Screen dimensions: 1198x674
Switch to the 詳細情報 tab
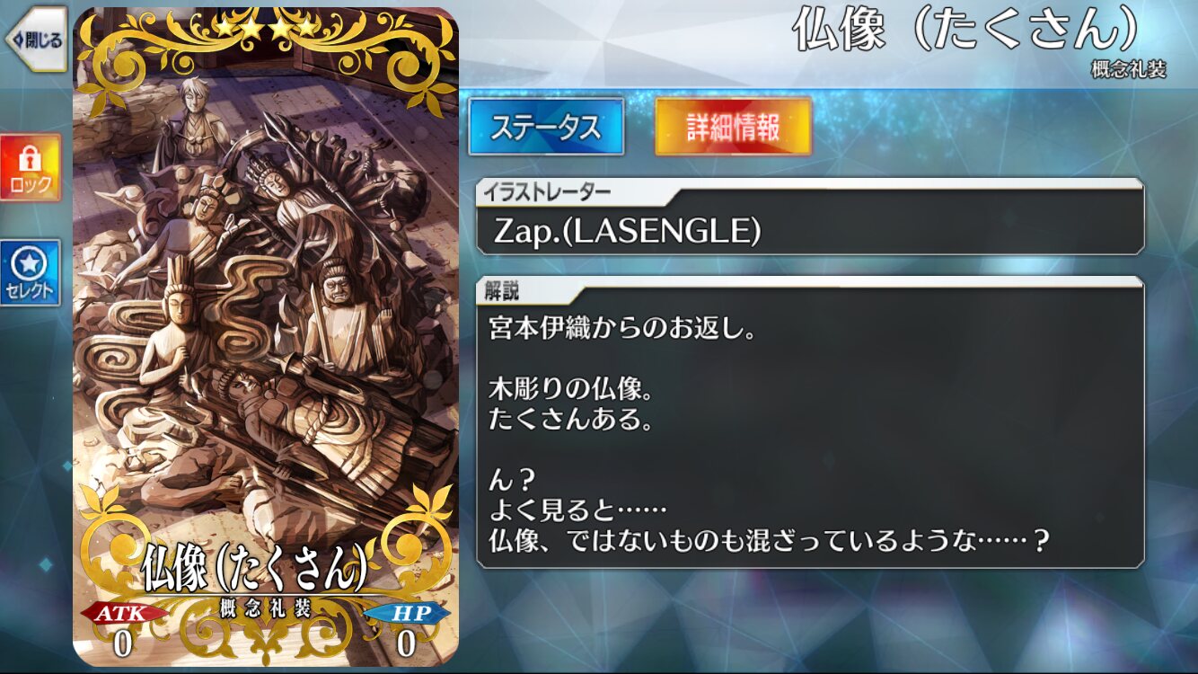pos(733,127)
